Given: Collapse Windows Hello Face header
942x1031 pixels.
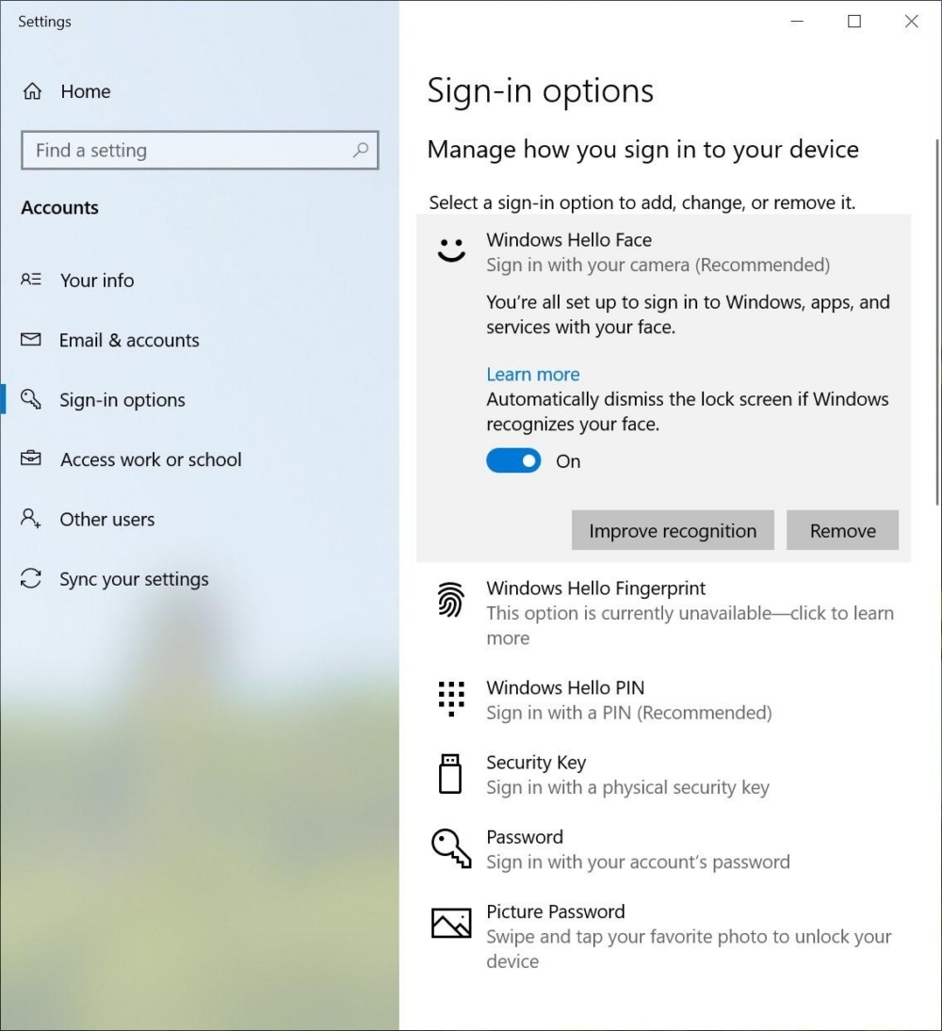Looking at the screenshot, I should click(664, 251).
